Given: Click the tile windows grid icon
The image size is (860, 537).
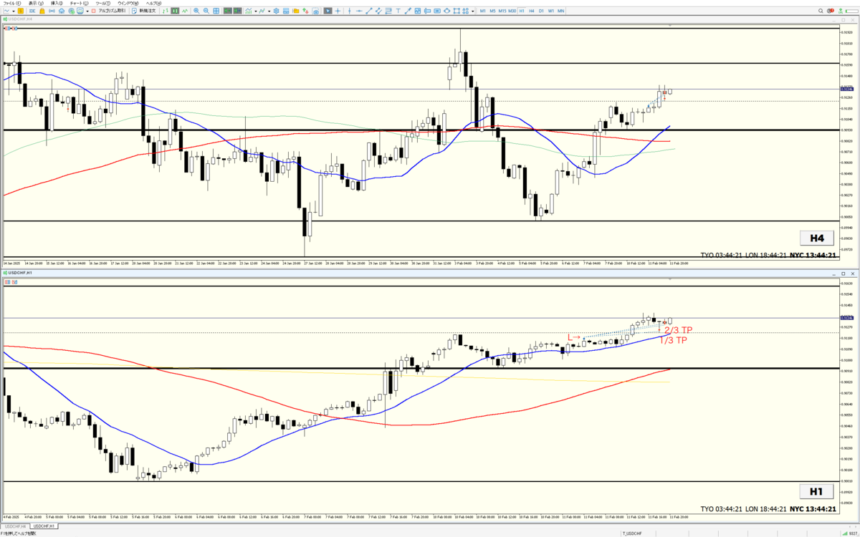Looking at the screenshot, I should (216, 11).
